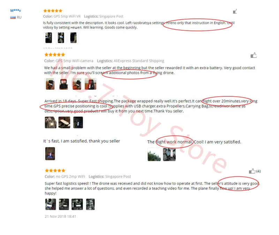The image size is (279, 235).
Task: Open third photo in M***v's review
Action: tap(73, 38)
